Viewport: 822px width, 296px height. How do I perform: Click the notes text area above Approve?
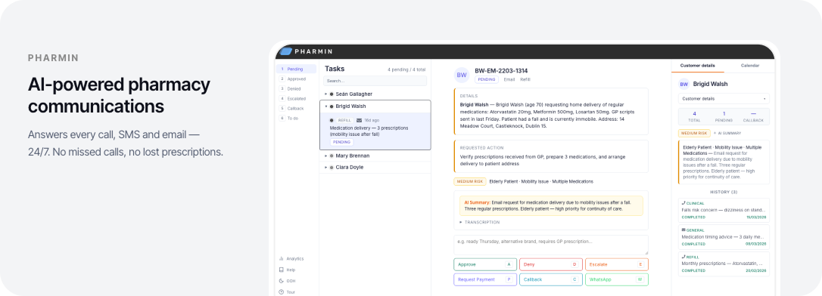(551, 245)
